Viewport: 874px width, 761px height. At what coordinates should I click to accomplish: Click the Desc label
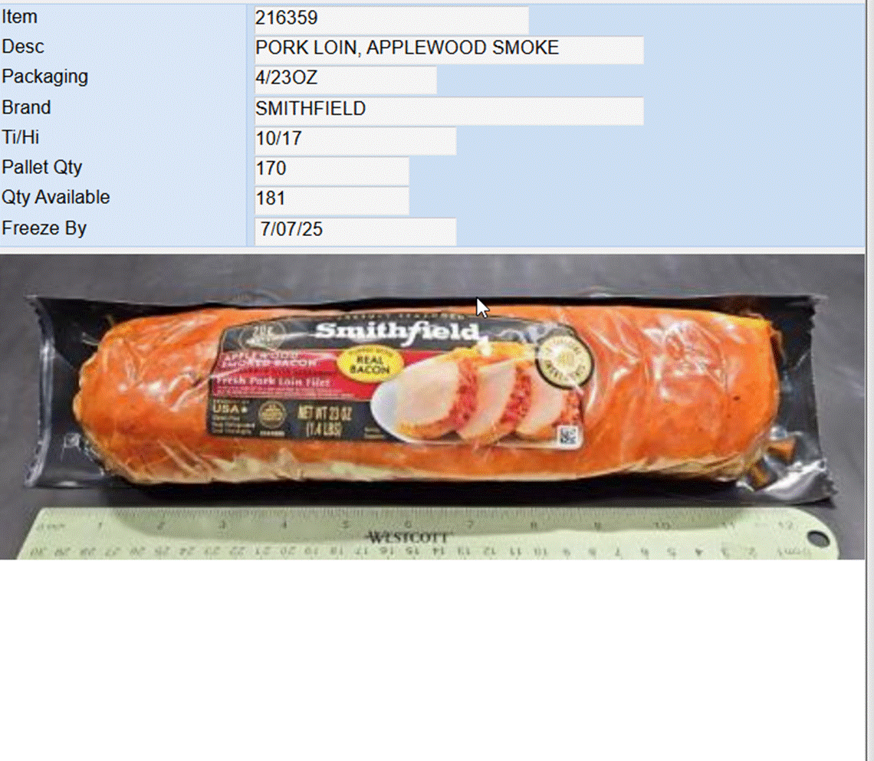click(23, 47)
